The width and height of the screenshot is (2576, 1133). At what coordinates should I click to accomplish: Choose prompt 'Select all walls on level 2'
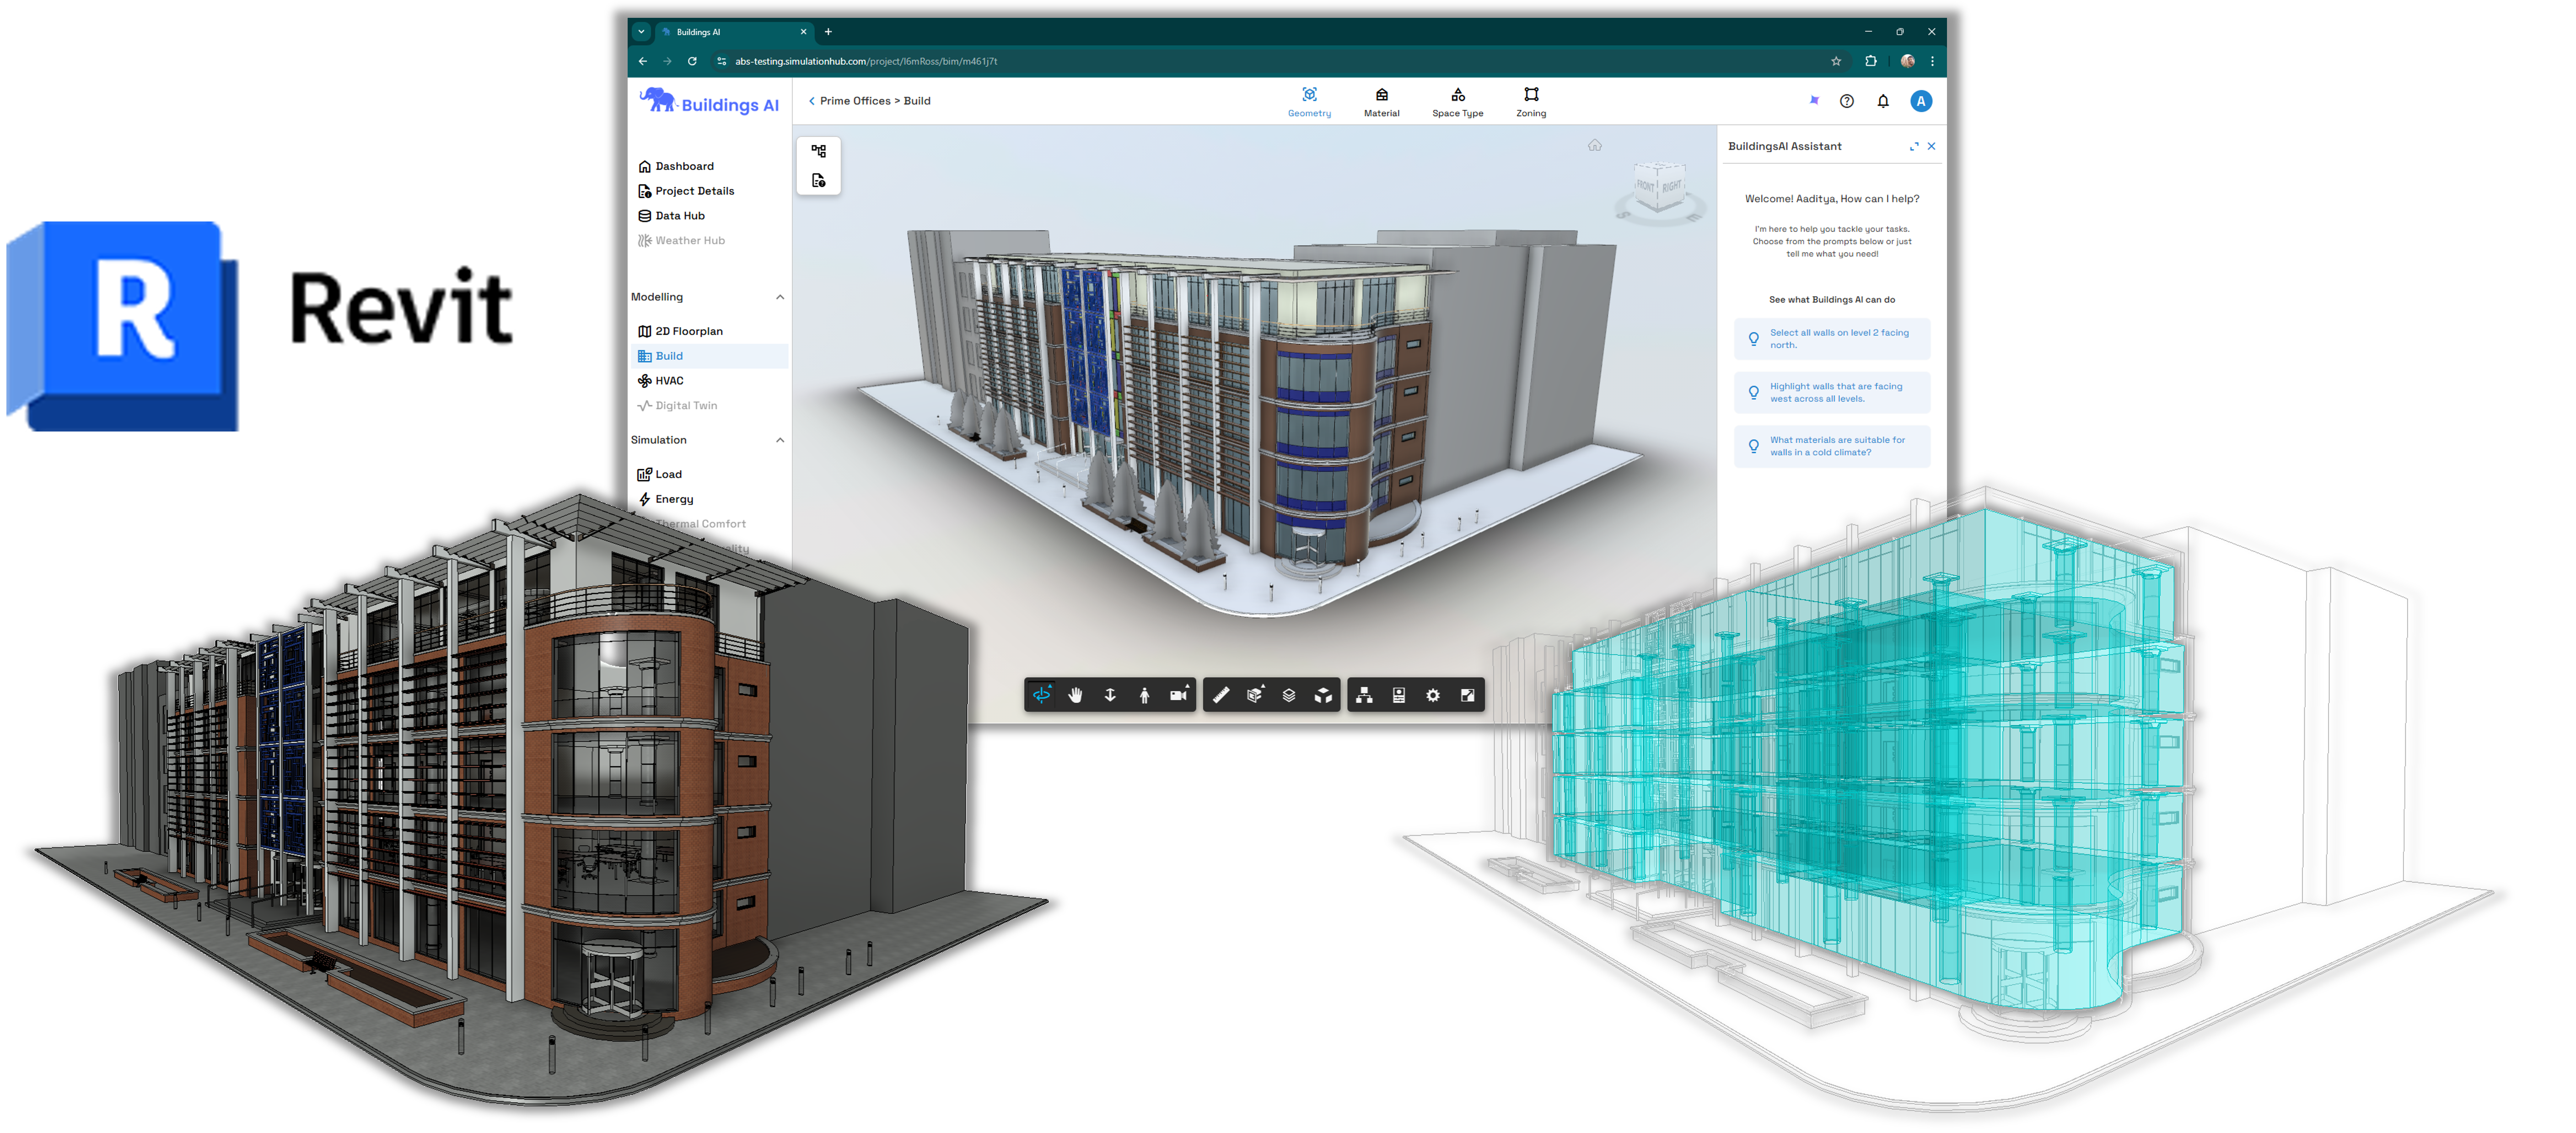pos(1832,339)
